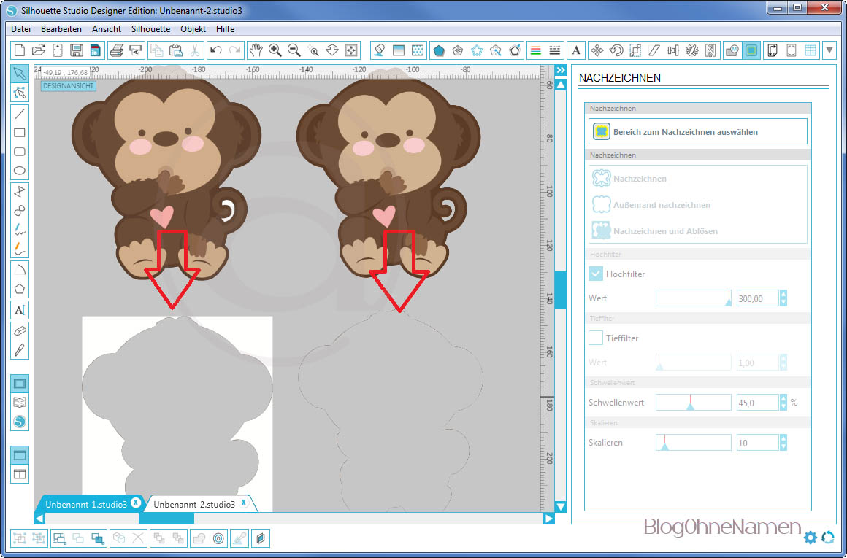Viewport: 847px width, 558px height.
Task: Collapse the side panel with double chevron
Action: 561,70
